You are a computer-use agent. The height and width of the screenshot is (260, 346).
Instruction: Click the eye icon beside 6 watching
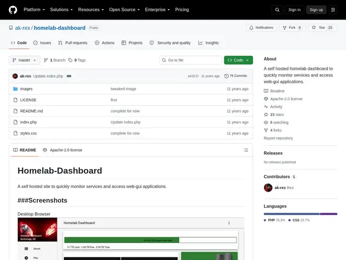pyautogui.click(x=266, y=122)
